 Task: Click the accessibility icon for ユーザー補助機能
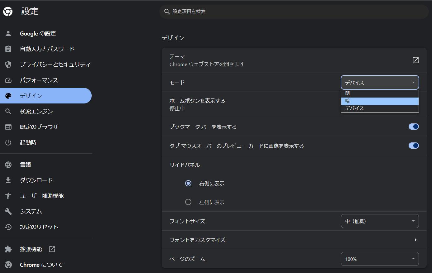point(8,196)
